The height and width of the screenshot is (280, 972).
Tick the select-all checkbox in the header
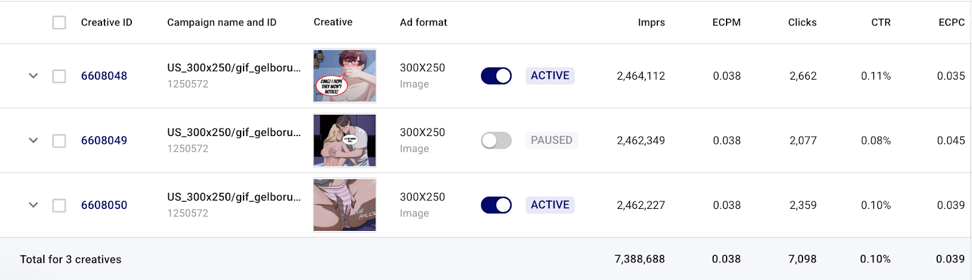pyautogui.click(x=59, y=22)
